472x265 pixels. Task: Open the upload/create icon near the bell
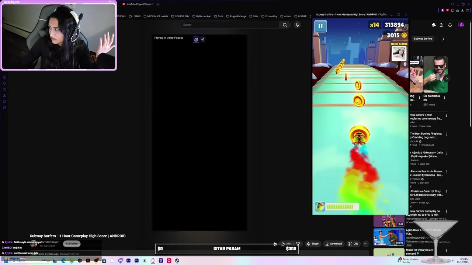click(441, 25)
